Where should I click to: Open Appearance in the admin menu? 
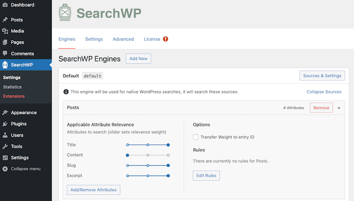coord(24,112)
